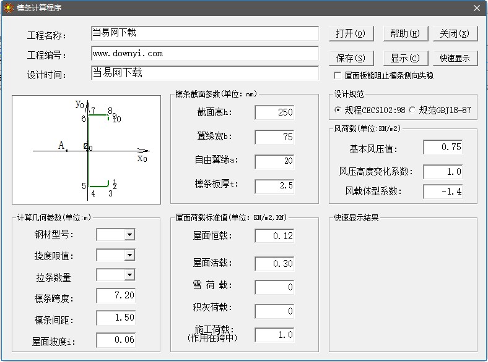This screenshot has height=362, width=488.
Task: Click the 帮助(H) button
Action: pyautogui.click(x=405, y=33)
